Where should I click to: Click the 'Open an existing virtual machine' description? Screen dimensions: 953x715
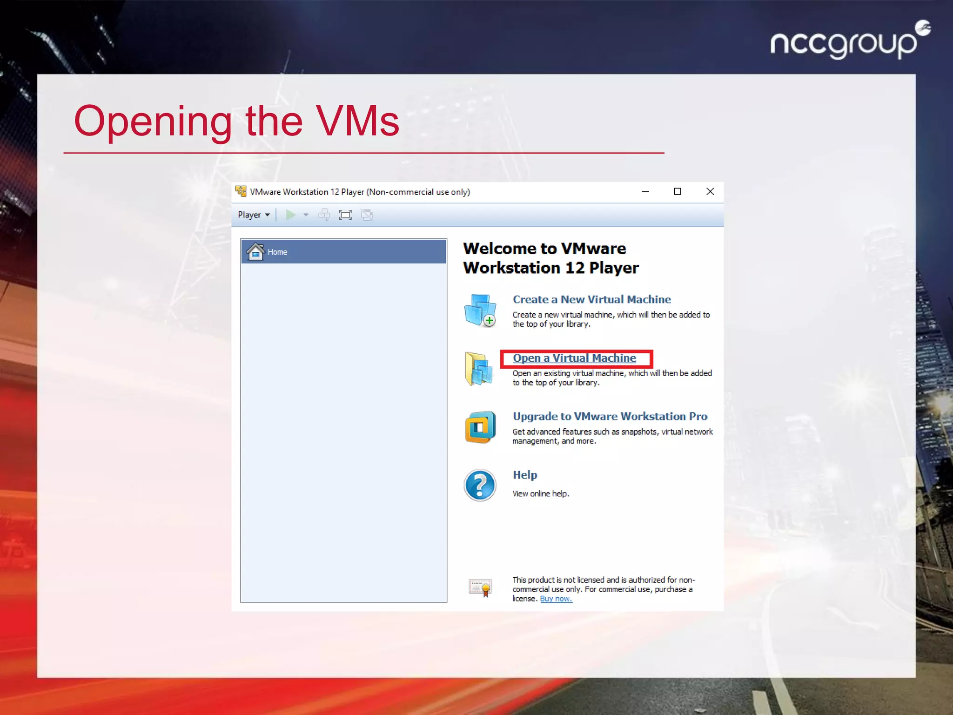(x=612, y=378)
